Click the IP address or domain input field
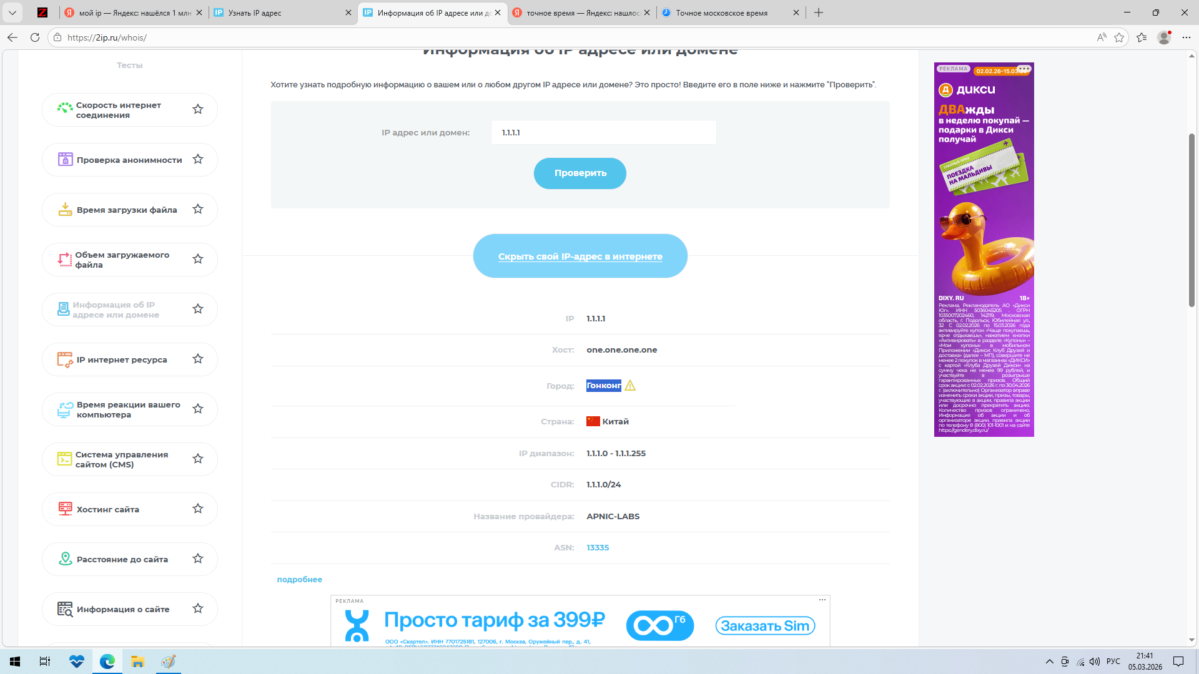This screenshot has width=1199, height=674. [603, 132]
